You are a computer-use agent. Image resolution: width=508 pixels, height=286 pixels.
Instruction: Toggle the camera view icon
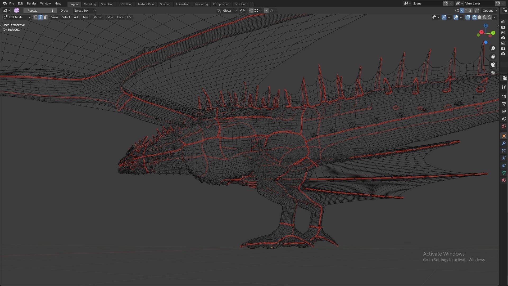point(493,65)
